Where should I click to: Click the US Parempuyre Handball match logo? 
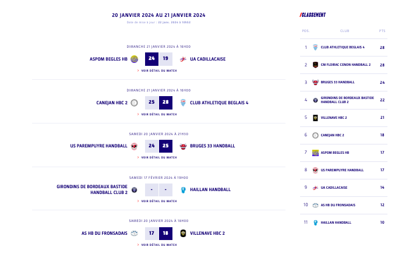[135, 146]
